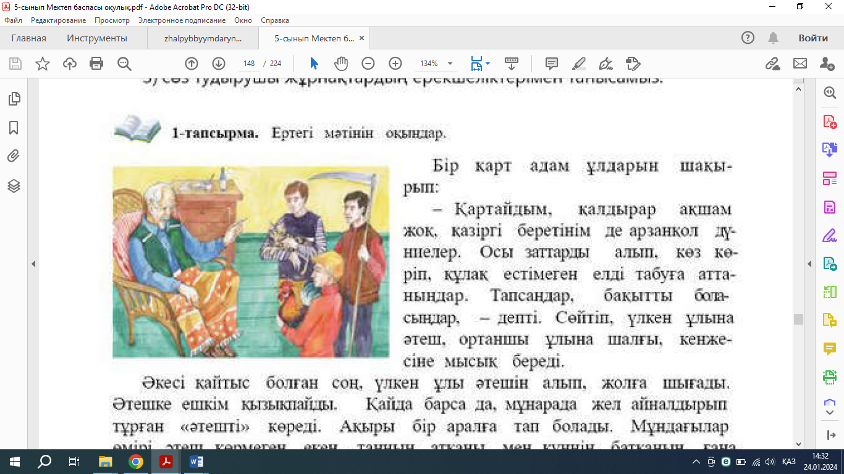Open the notifications bell
844x474 pixels.
tap(773, 38)
